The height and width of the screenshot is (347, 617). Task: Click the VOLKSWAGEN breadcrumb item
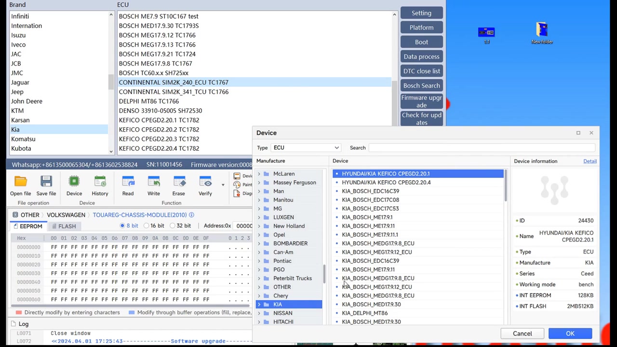(x=66, y=215)
